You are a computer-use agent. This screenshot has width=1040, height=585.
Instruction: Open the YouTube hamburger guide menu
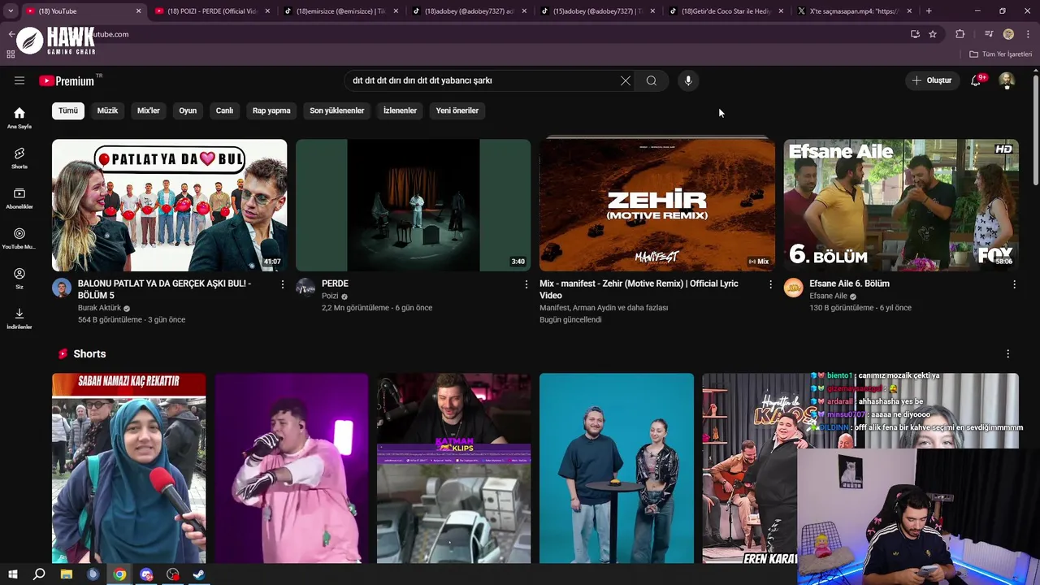[x=19, y=80]
